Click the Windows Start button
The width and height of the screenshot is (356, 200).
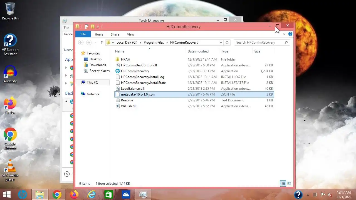point(7,194)
